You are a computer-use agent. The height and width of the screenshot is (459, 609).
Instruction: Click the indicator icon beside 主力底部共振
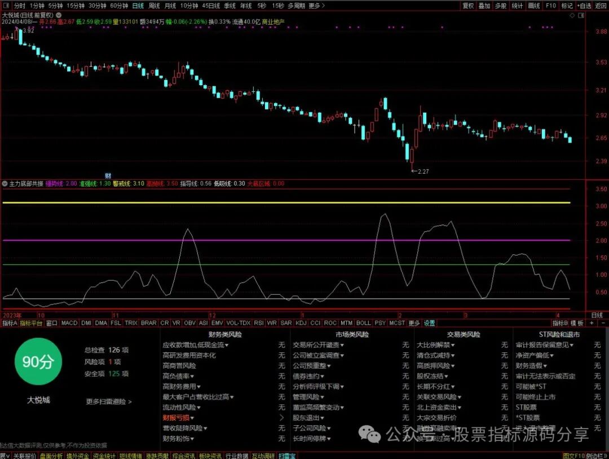tap(5, 183)
